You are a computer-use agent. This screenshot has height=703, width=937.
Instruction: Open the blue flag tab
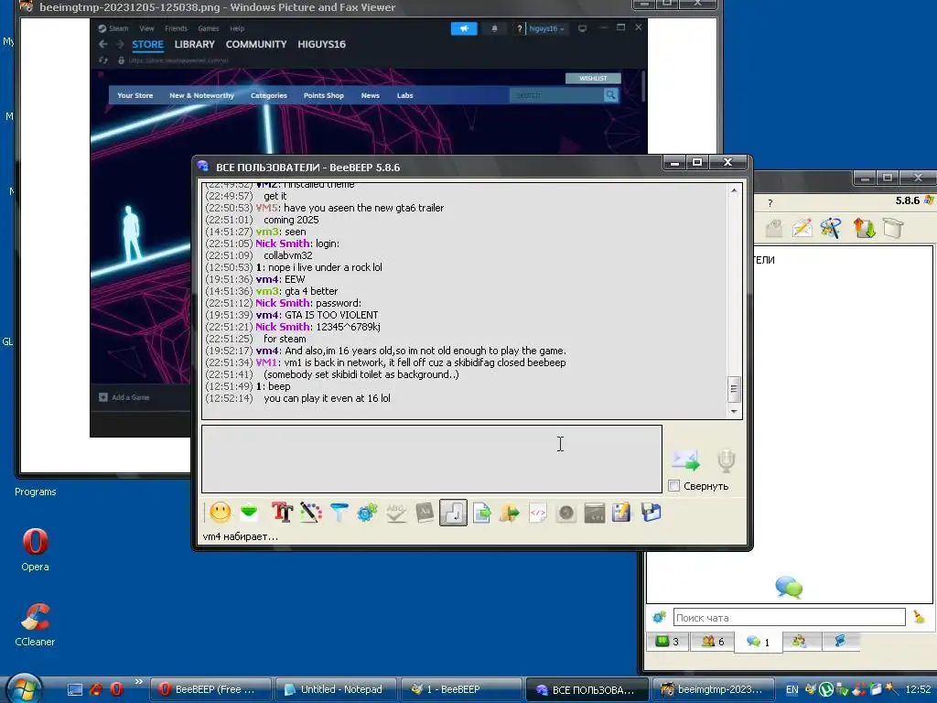point(840,642)
